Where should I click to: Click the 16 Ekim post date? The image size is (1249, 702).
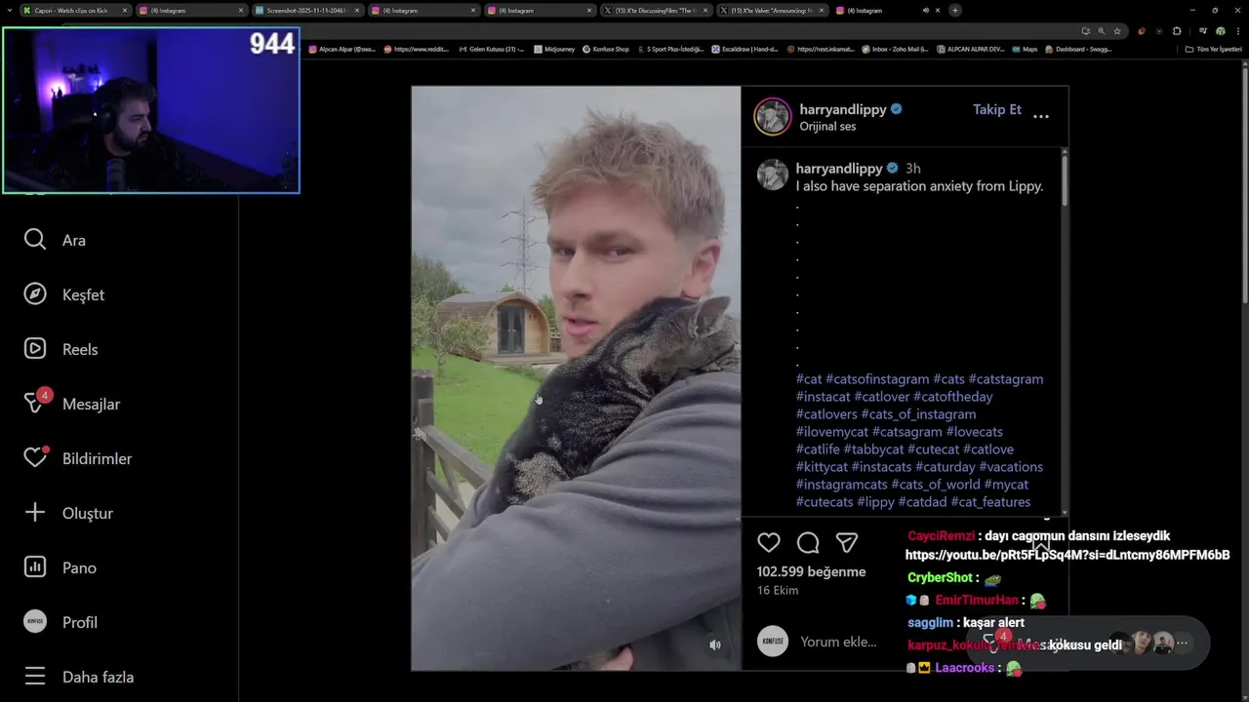[778, 590]
